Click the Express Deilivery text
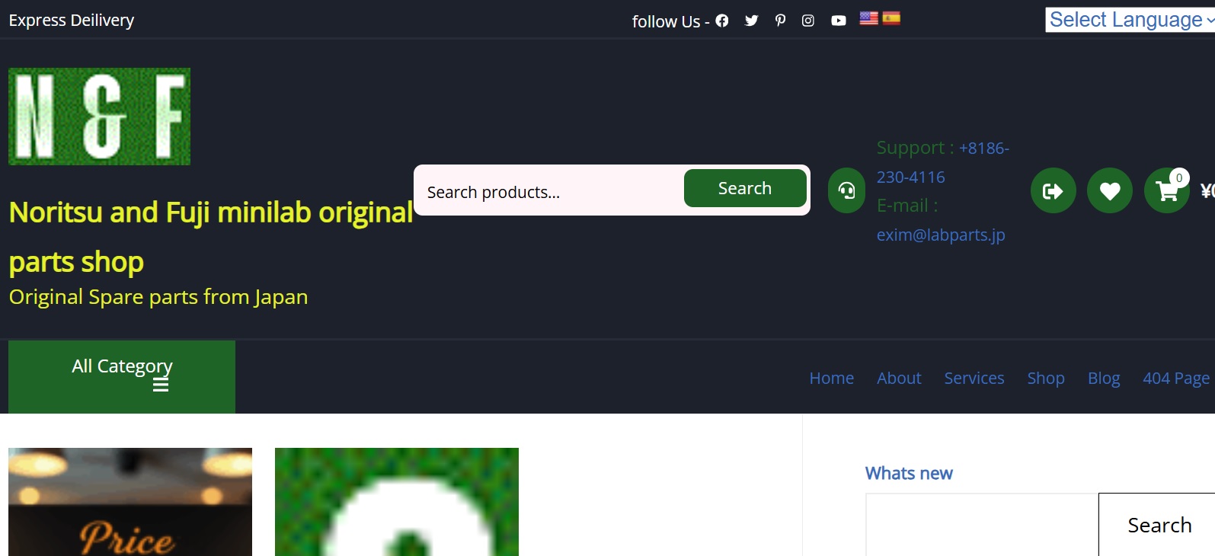 72,21
